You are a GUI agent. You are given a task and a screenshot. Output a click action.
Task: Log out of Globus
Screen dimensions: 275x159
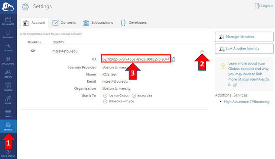[x=264, y=6]
